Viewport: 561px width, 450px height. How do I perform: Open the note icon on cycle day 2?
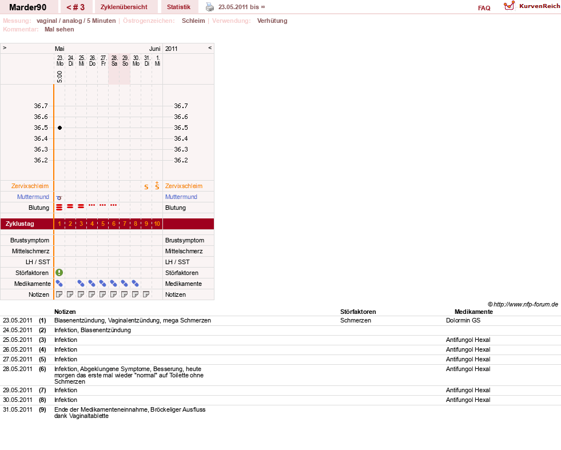pyautogui.click(x=70, y=294)
